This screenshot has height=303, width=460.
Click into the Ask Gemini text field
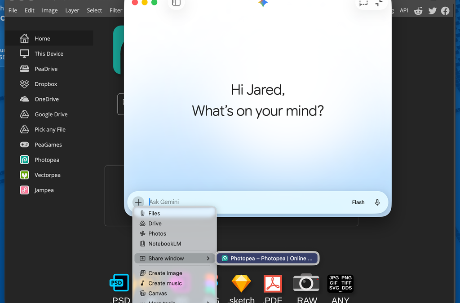[x=247, y=202]
